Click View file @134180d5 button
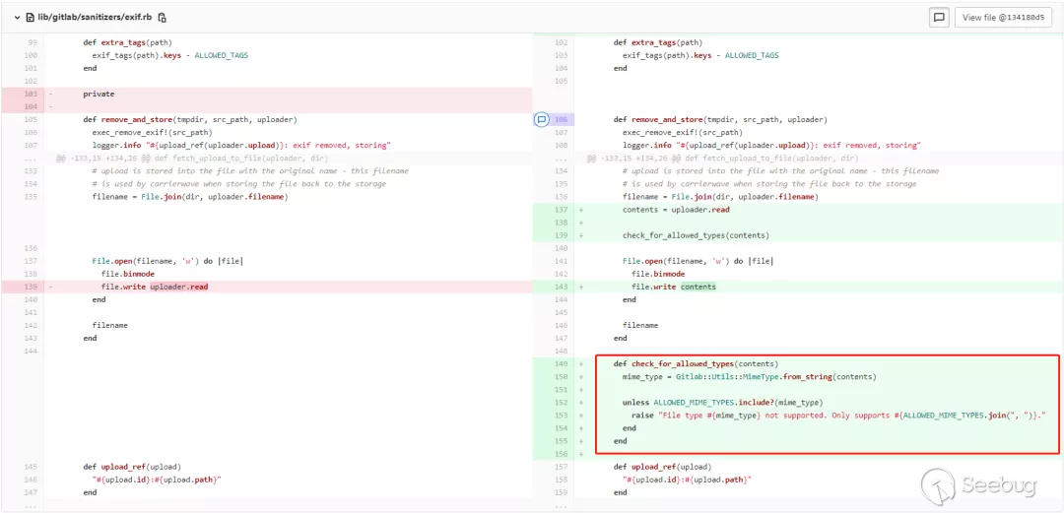Viewport: 1064px width, 513px height. point(1003,18)
